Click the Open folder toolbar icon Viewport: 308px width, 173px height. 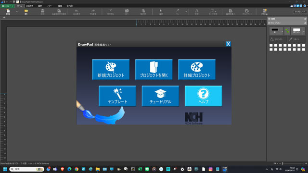26,12
